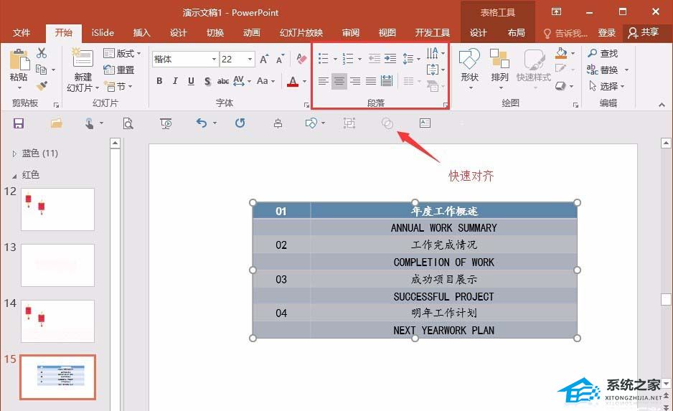Open the font name dropdown (楷体)
This screenshot has height=411, width=673.
pyautogui.click(x=214, y=60)
